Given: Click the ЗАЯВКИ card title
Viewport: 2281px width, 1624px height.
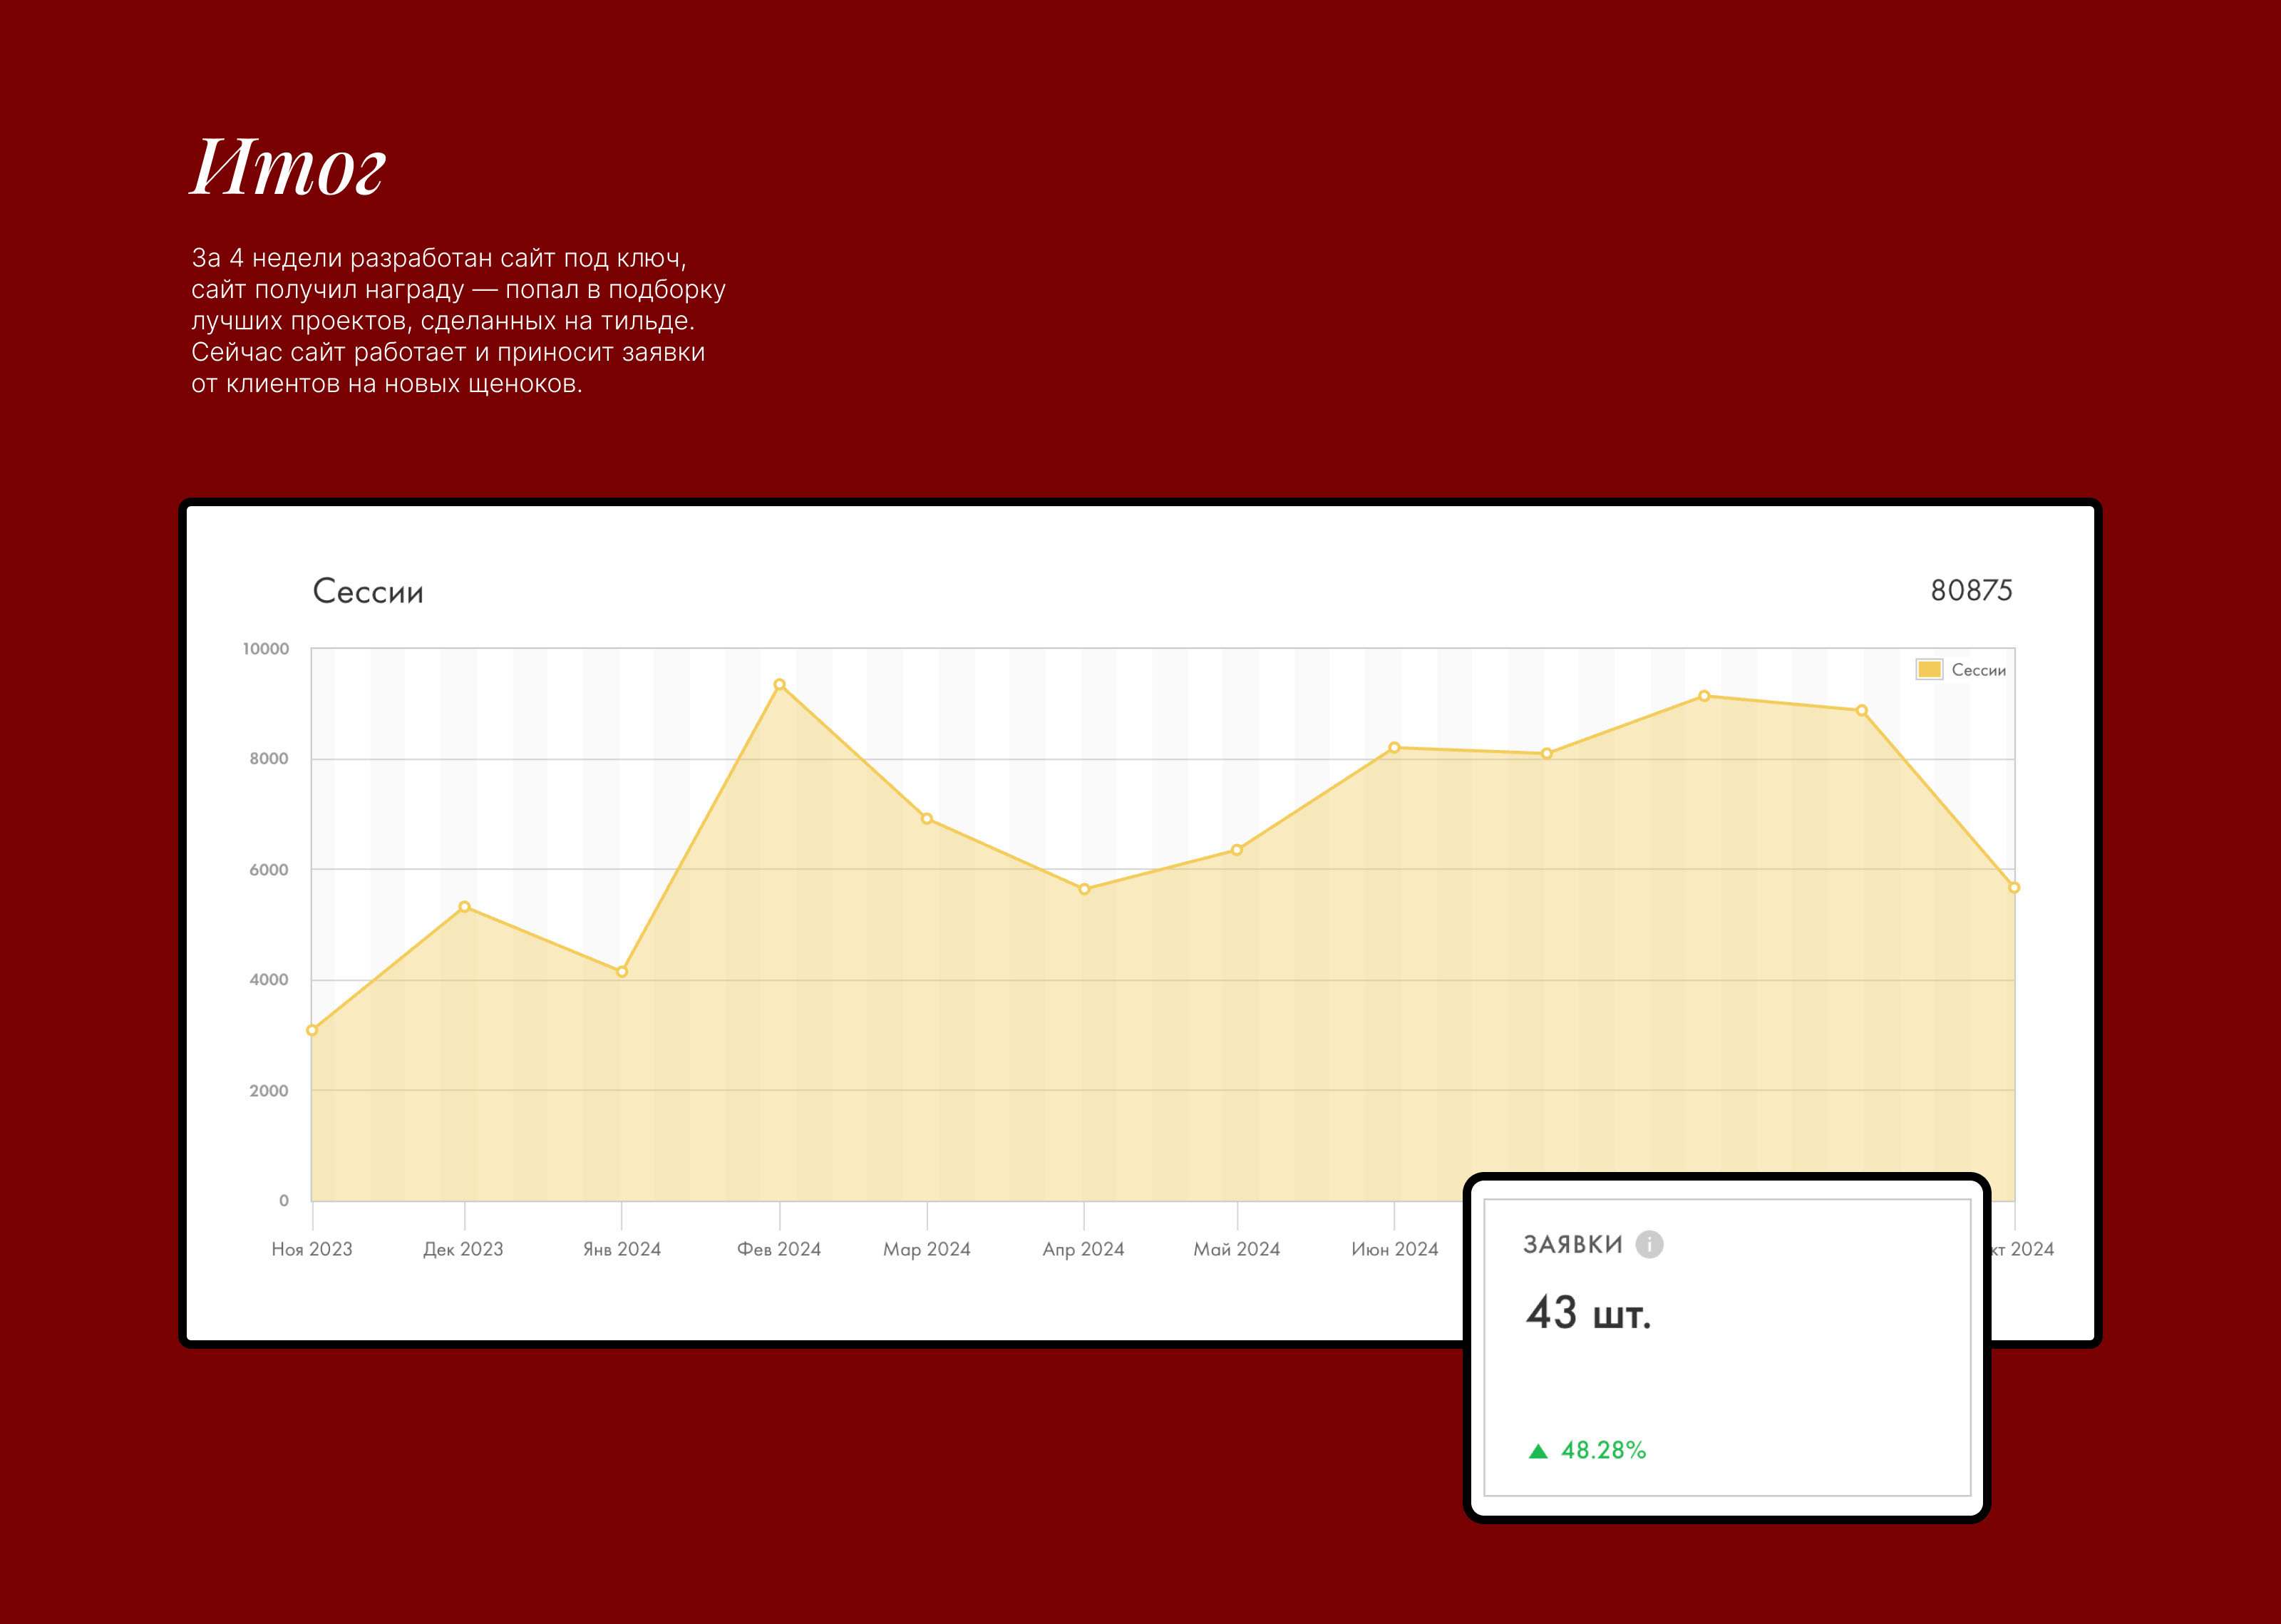Looking at the screenshot, I should point(1572,1244).
